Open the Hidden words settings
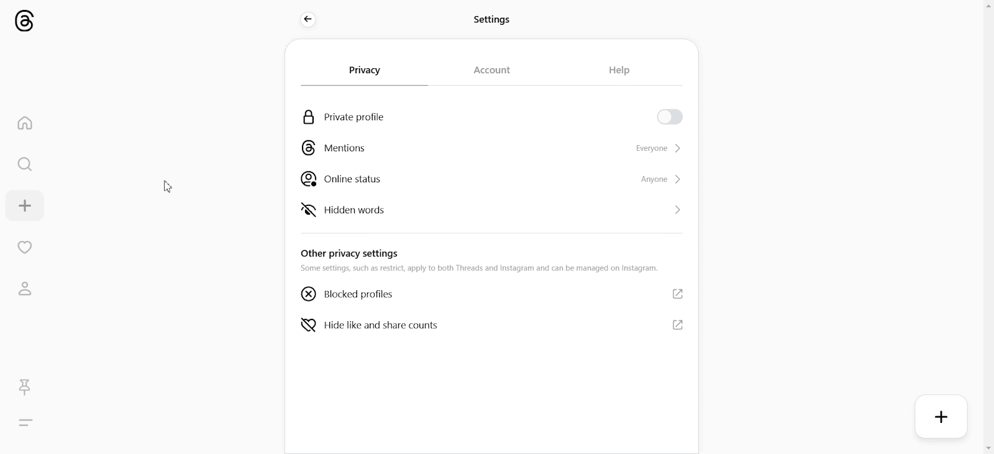 [x=353, y=210]
